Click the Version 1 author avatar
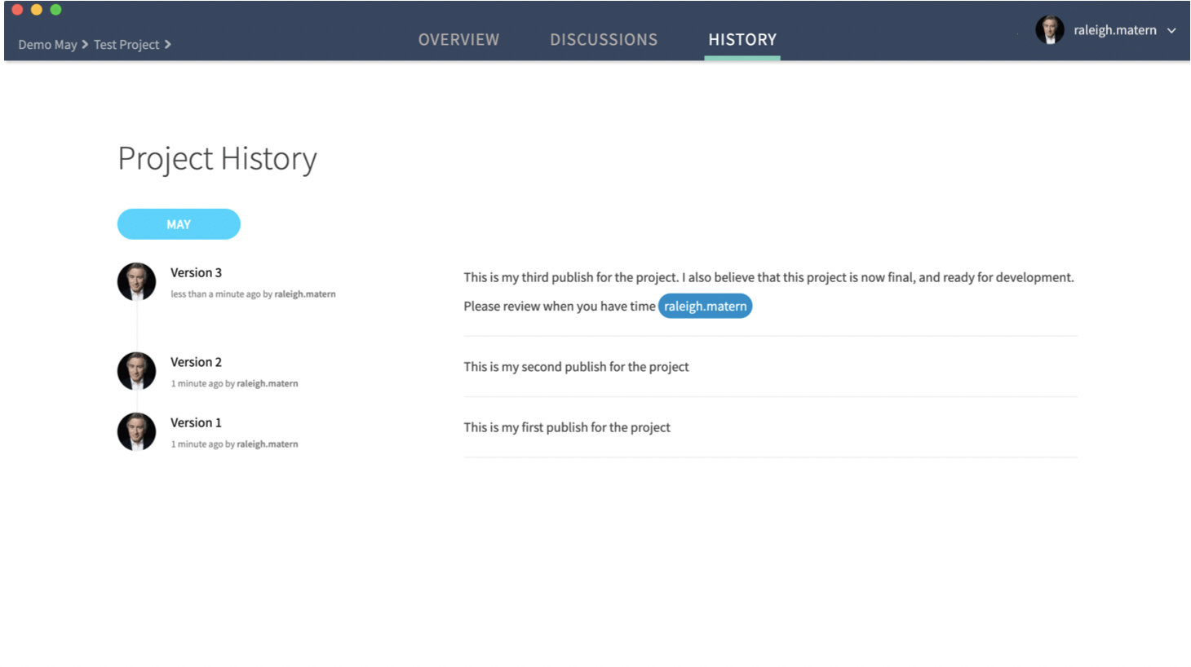Screen dimensions: 1191x667 pyautogui.click(x=136, y=431)
